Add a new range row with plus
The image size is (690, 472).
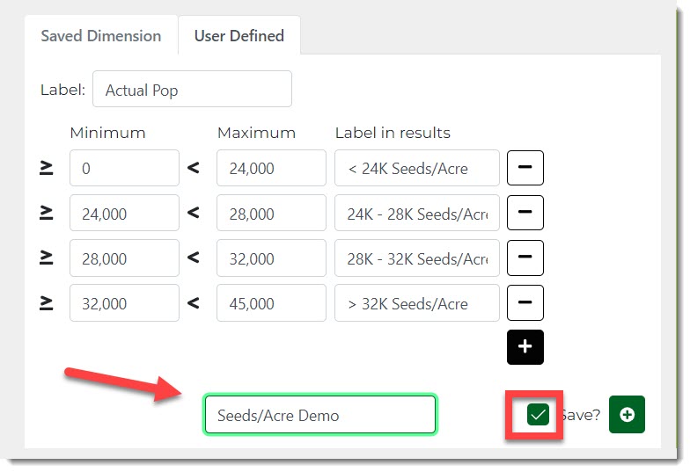(x=525, y=346)
